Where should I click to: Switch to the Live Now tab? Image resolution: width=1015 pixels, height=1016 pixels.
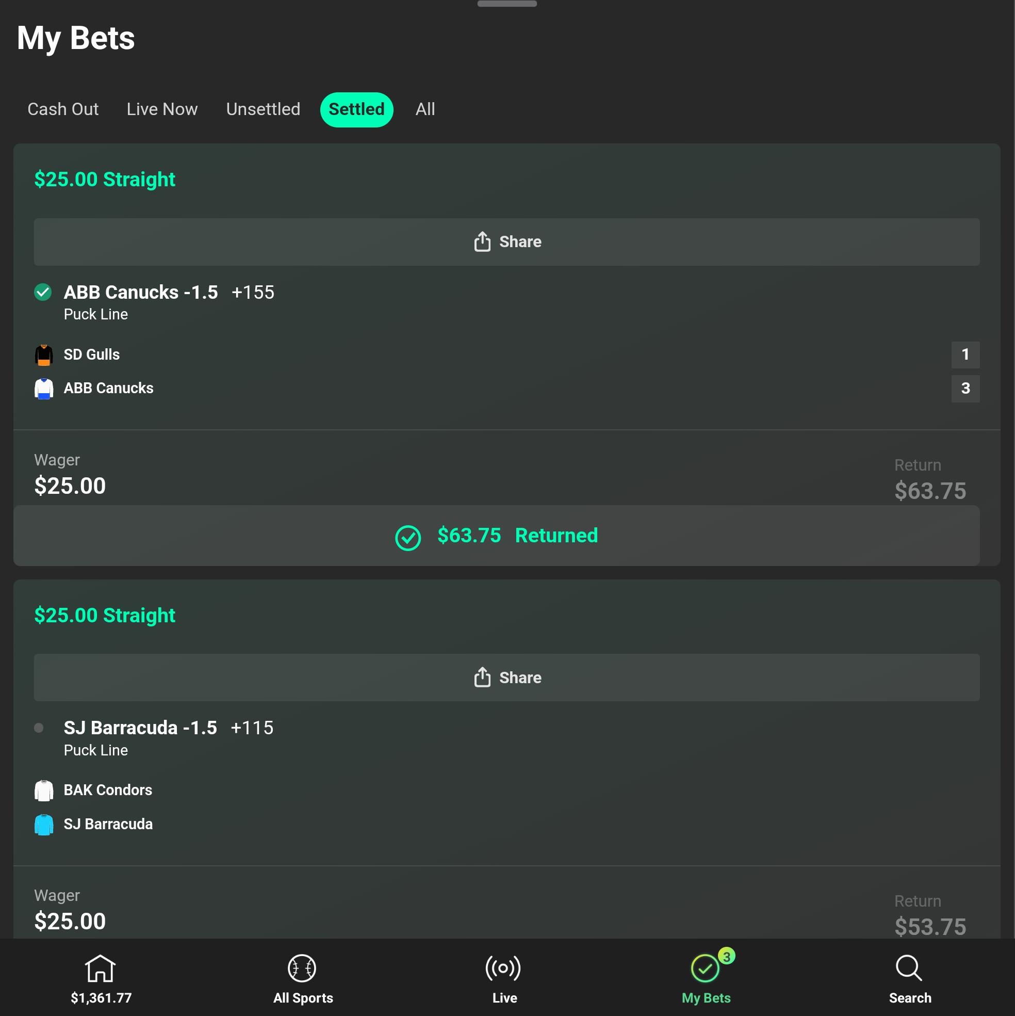(x=162, y=109)
